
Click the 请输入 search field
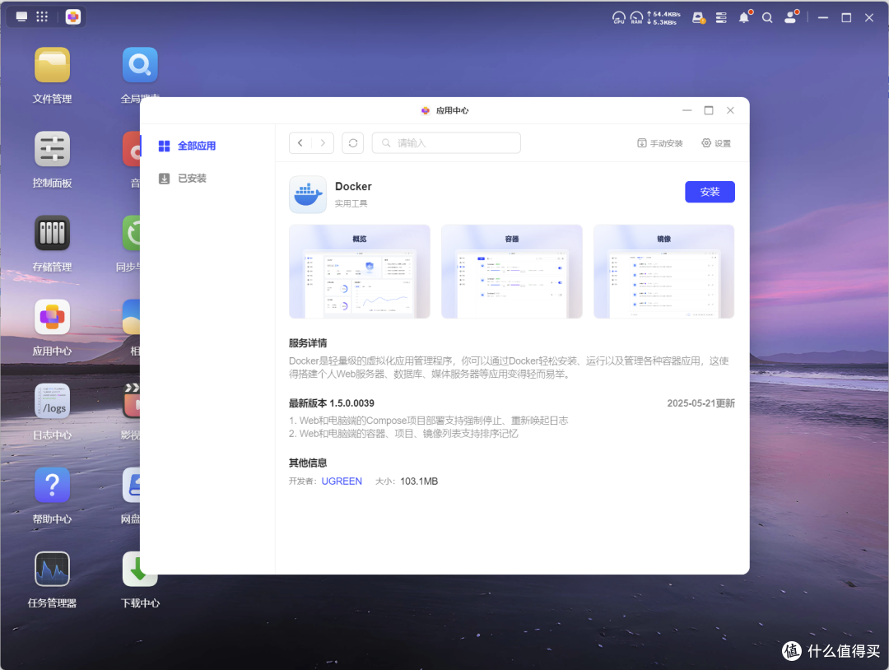pyautogui.click(x=446, y=143)
